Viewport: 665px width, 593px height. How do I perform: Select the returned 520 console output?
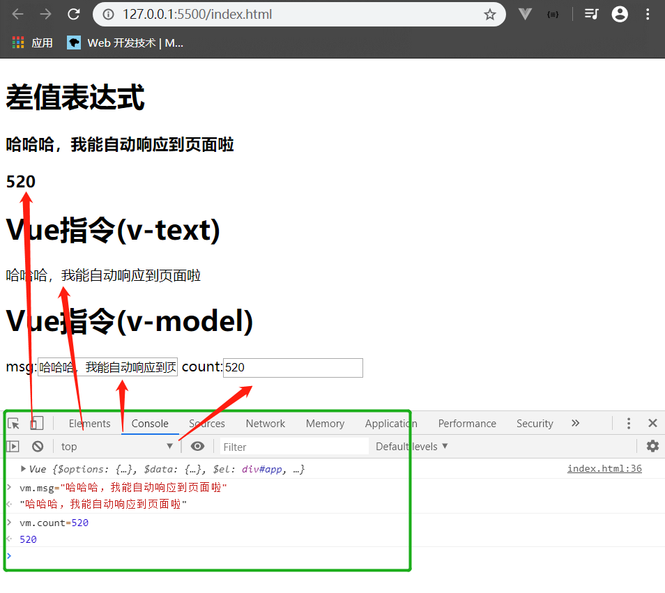[x=28, y=539]
